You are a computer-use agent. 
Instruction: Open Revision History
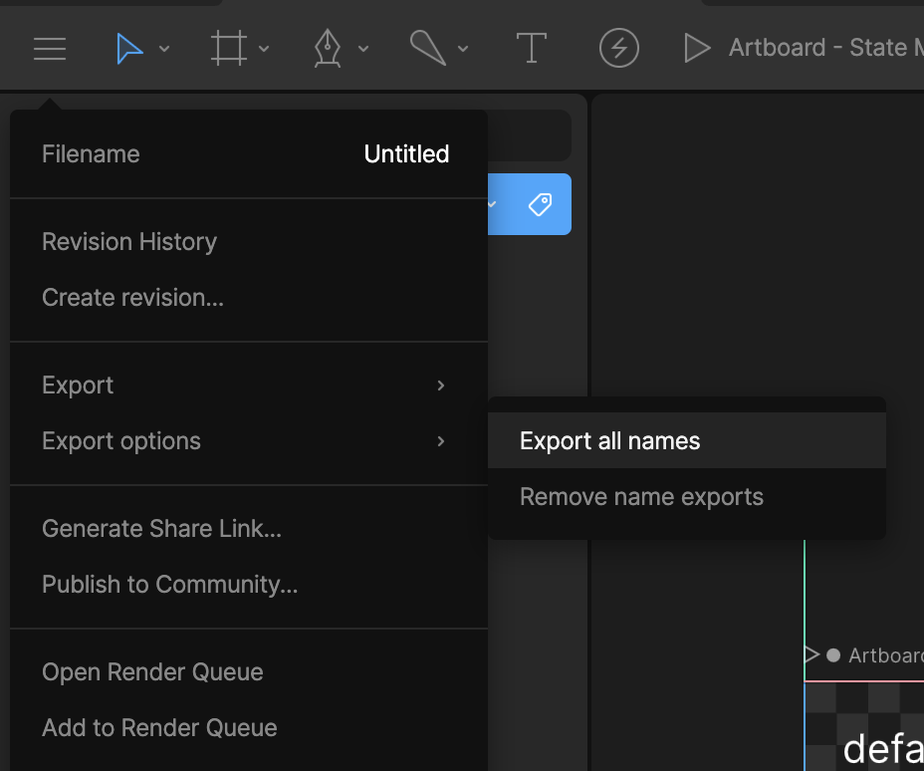tap(129, 241)
